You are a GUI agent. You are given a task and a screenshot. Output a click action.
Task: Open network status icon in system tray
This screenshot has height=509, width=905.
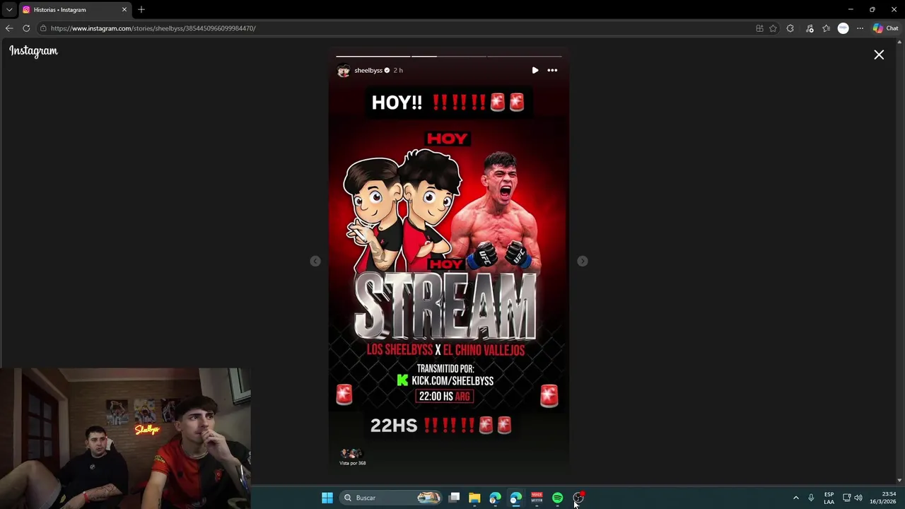pos(846,498)
